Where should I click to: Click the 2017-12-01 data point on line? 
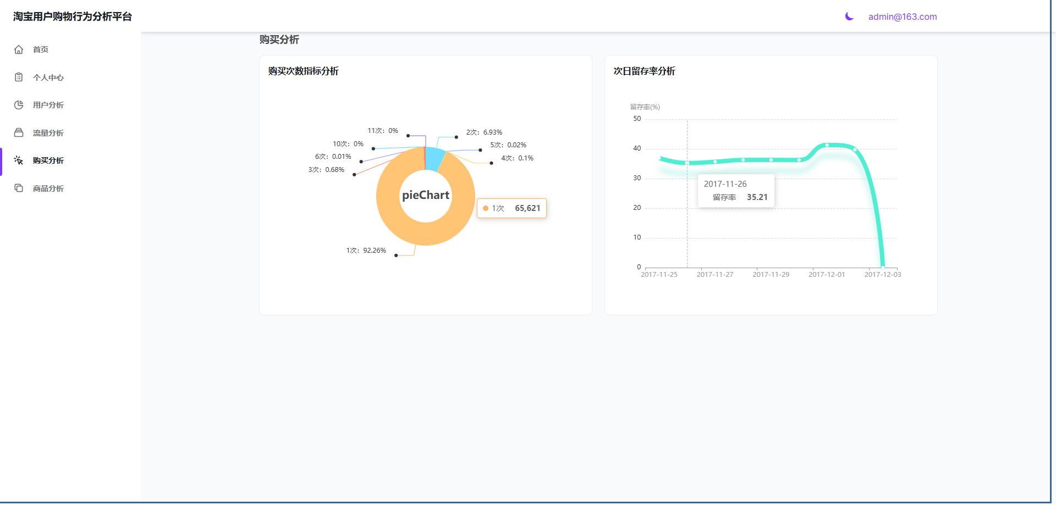pyautogui.click(x=827, y=145)
